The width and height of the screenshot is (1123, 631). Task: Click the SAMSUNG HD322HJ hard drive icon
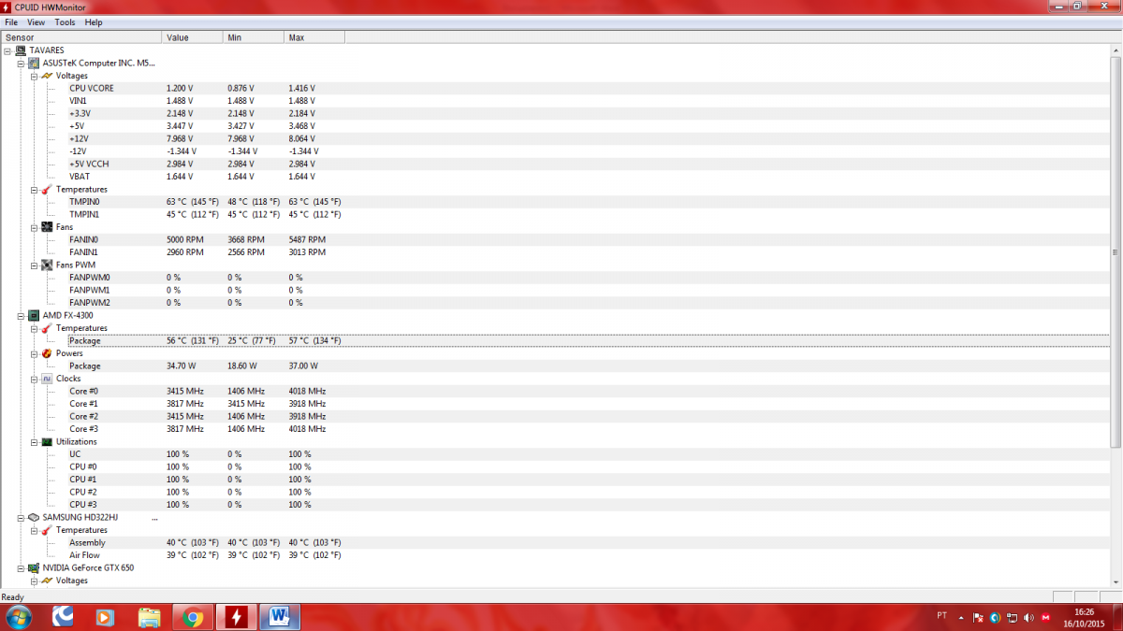[35, 517]
